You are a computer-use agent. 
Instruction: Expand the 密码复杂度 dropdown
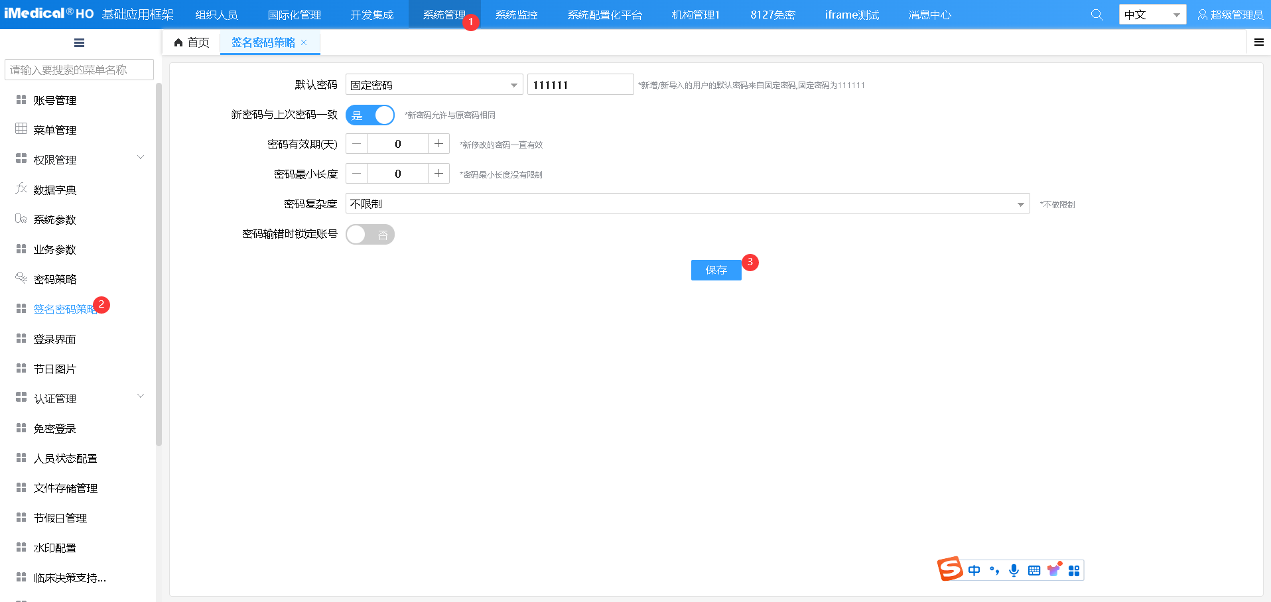coord(687,204)
